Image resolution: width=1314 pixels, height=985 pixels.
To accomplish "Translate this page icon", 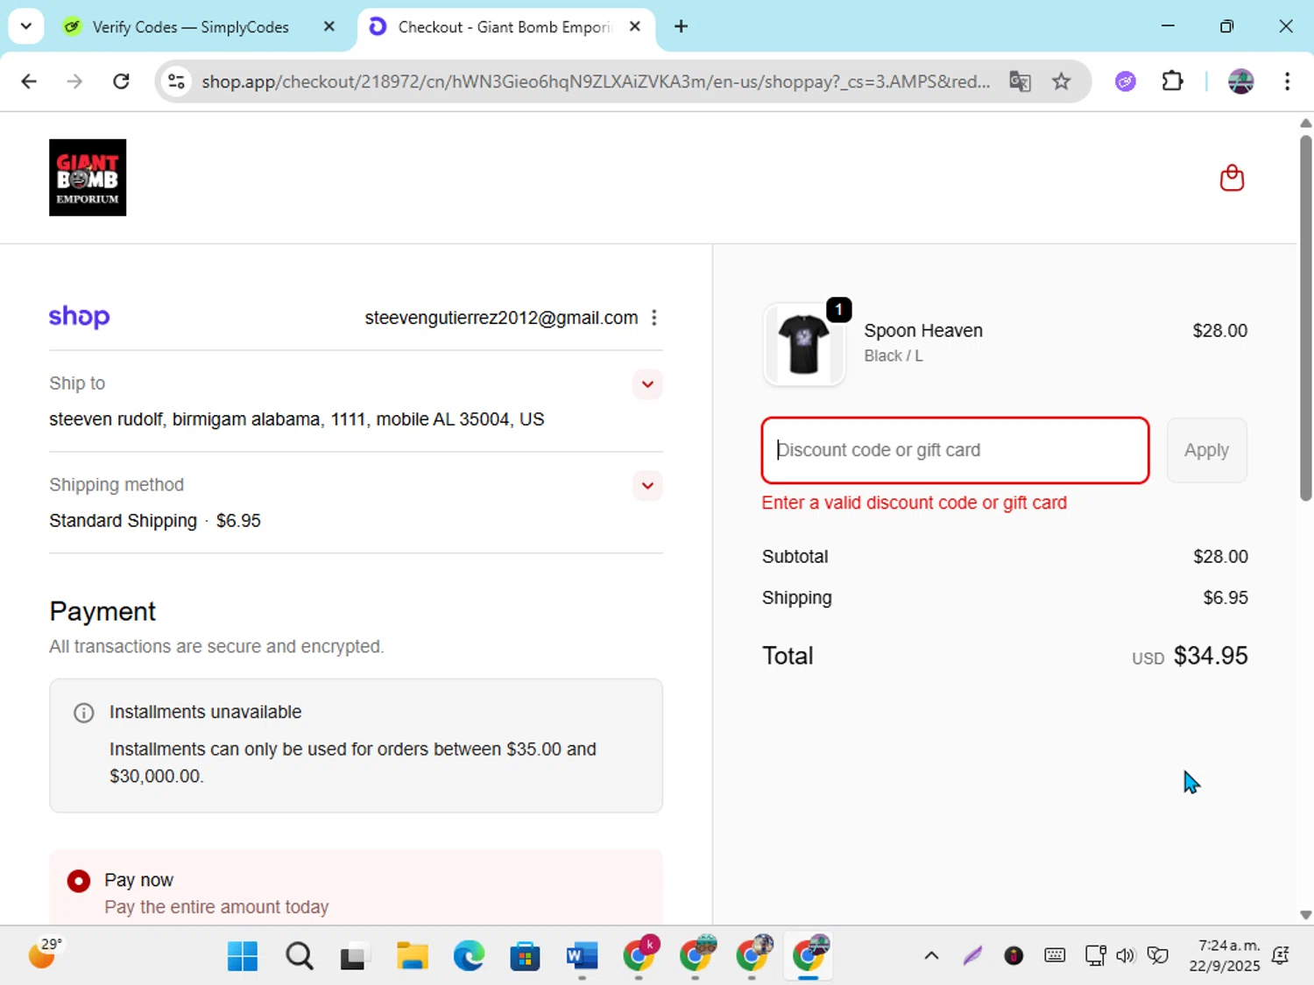I will [1020, 81].
